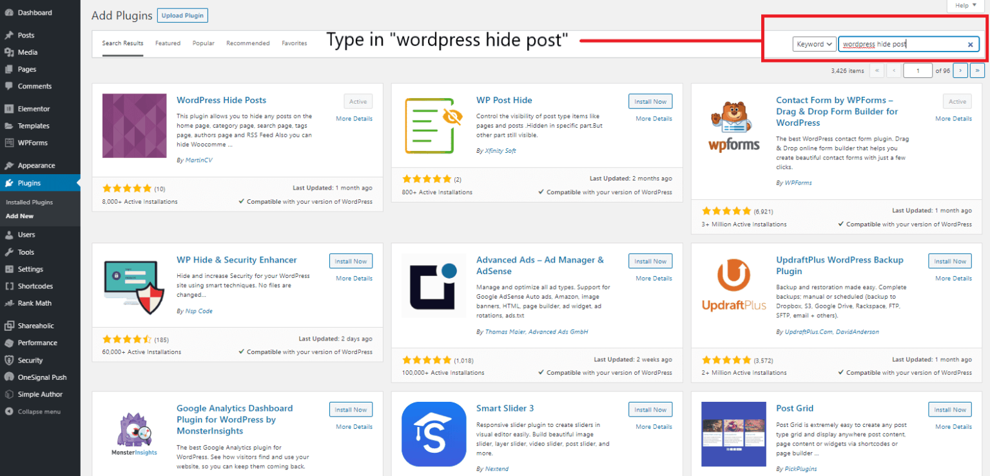Click the Plugins plug icon
Viewport: 990px width, 476px height.
[x=8, y=183]
